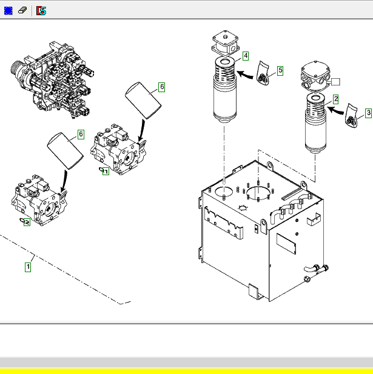
Task: Click the upper callout 6 label
Action: [x=161, y=86]
